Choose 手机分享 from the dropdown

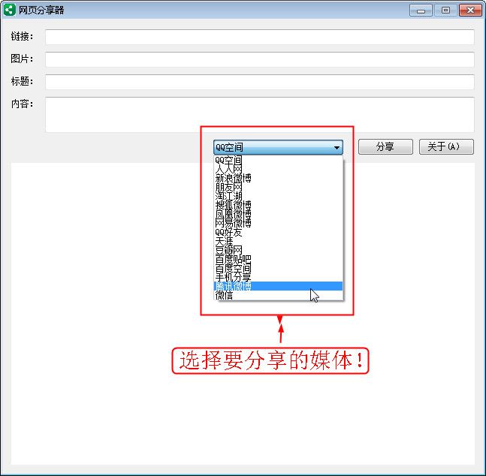tap(278, 277)
